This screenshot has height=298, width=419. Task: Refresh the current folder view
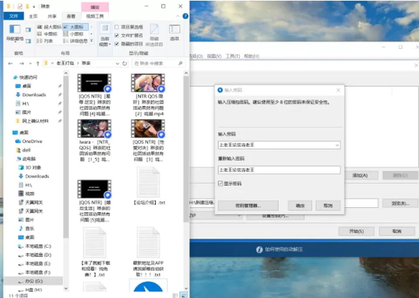tap(124, 63)
